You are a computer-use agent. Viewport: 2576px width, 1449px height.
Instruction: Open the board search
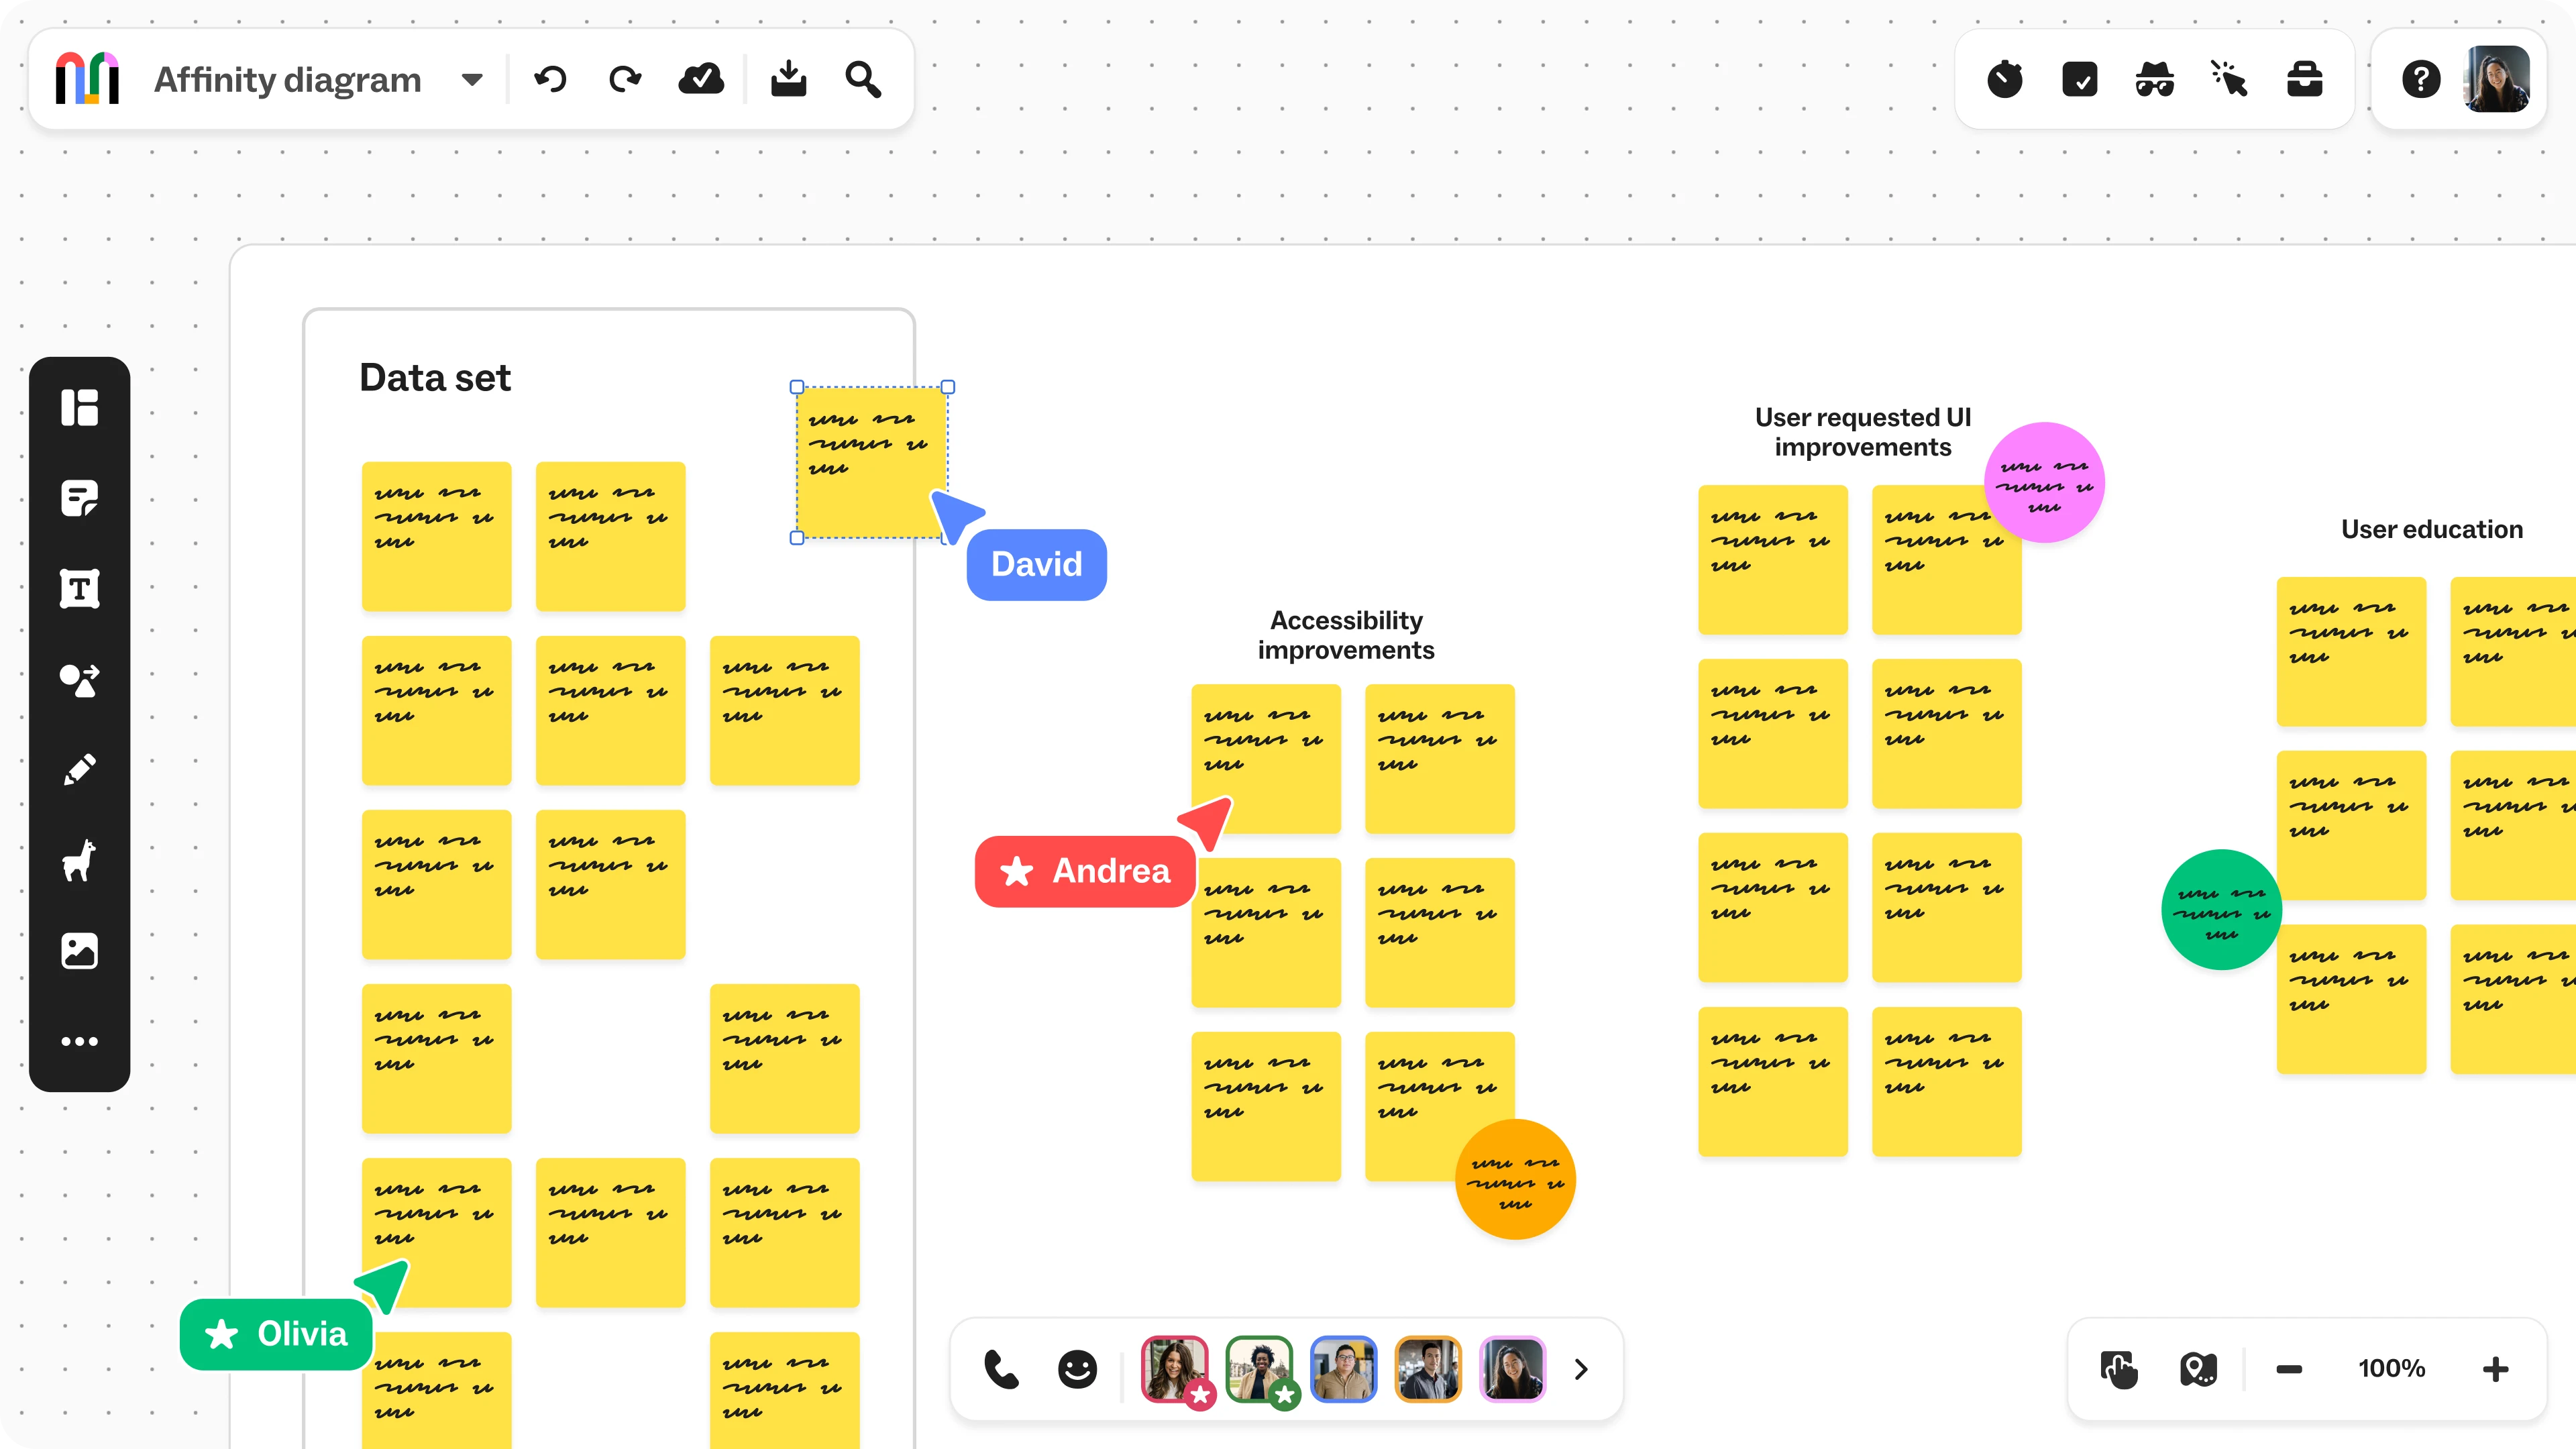point(863,79)
